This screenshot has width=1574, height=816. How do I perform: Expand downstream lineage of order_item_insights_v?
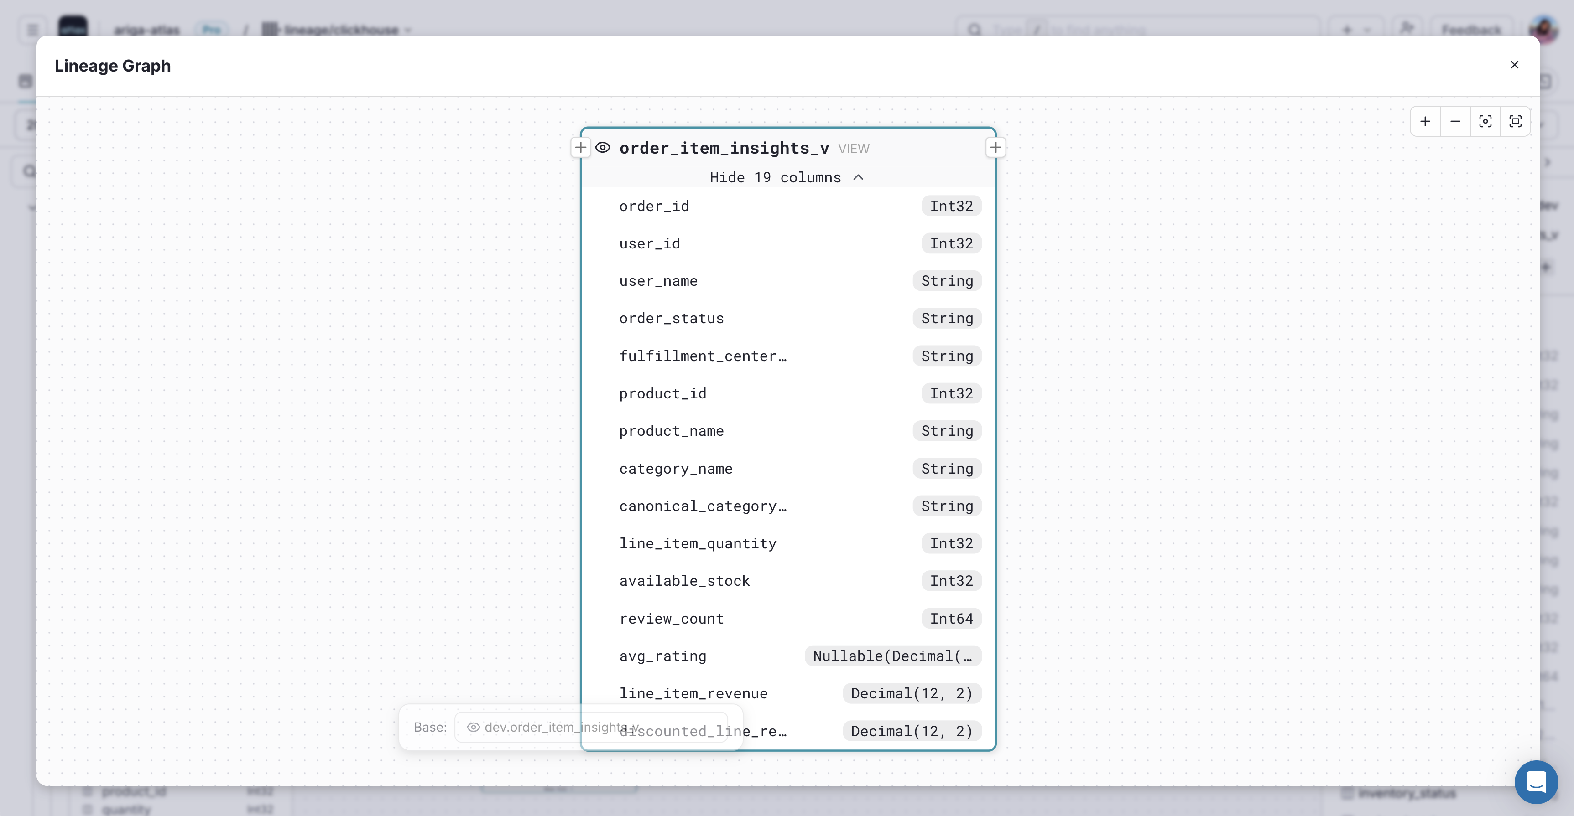(x=995, y=147)
